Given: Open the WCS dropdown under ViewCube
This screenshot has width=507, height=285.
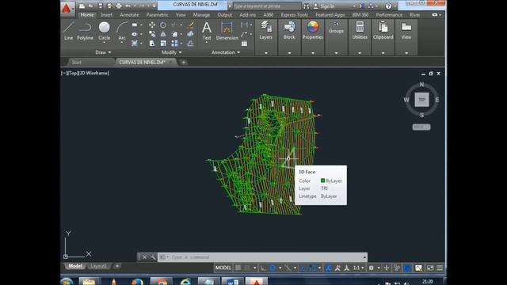Looking at the screenshot, I should tap(421, 127).
